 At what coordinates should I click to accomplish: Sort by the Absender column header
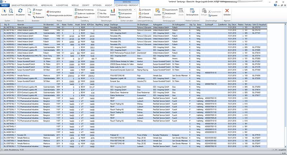coord(30,24)
